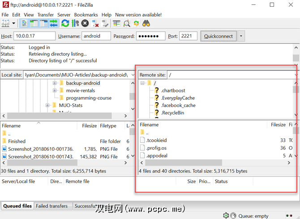This screenshot has width=300, height=219.
Task: Toggle local directory tree display
Action: pos(34,24)
